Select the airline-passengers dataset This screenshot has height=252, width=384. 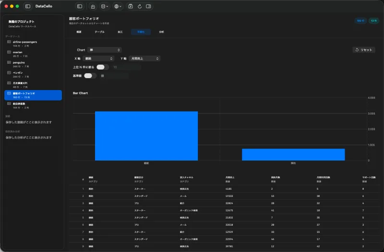33,44
